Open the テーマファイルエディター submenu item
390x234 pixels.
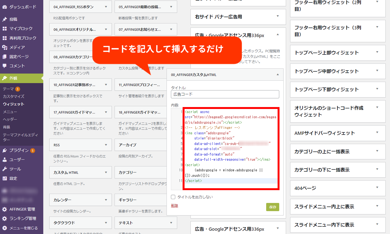[20, 137]
